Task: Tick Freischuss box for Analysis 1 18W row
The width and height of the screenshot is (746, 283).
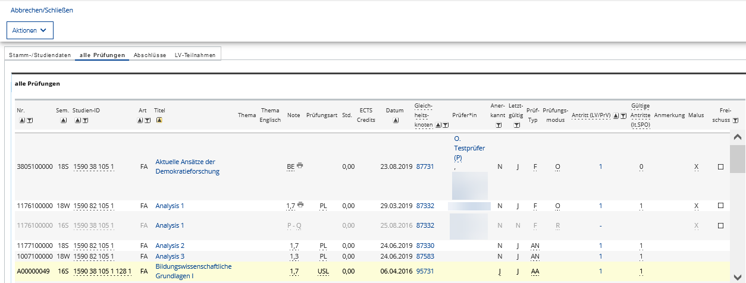Action: [720, 206]
